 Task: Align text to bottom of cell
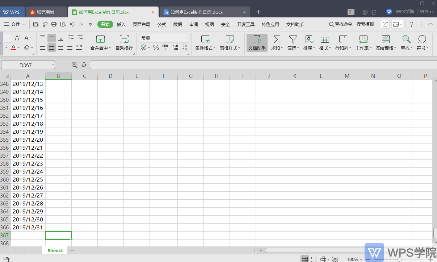pos(61,38)
